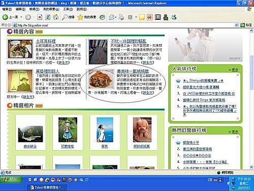Open the 說明(H) menu
This screenshot has height=191, width=254.
pyautogui.click(x=82, y=9)
